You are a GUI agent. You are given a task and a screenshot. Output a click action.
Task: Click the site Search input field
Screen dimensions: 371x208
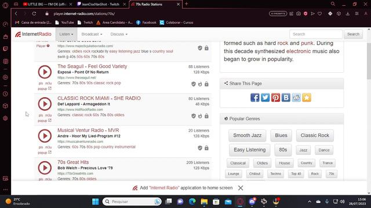[316, 34]
